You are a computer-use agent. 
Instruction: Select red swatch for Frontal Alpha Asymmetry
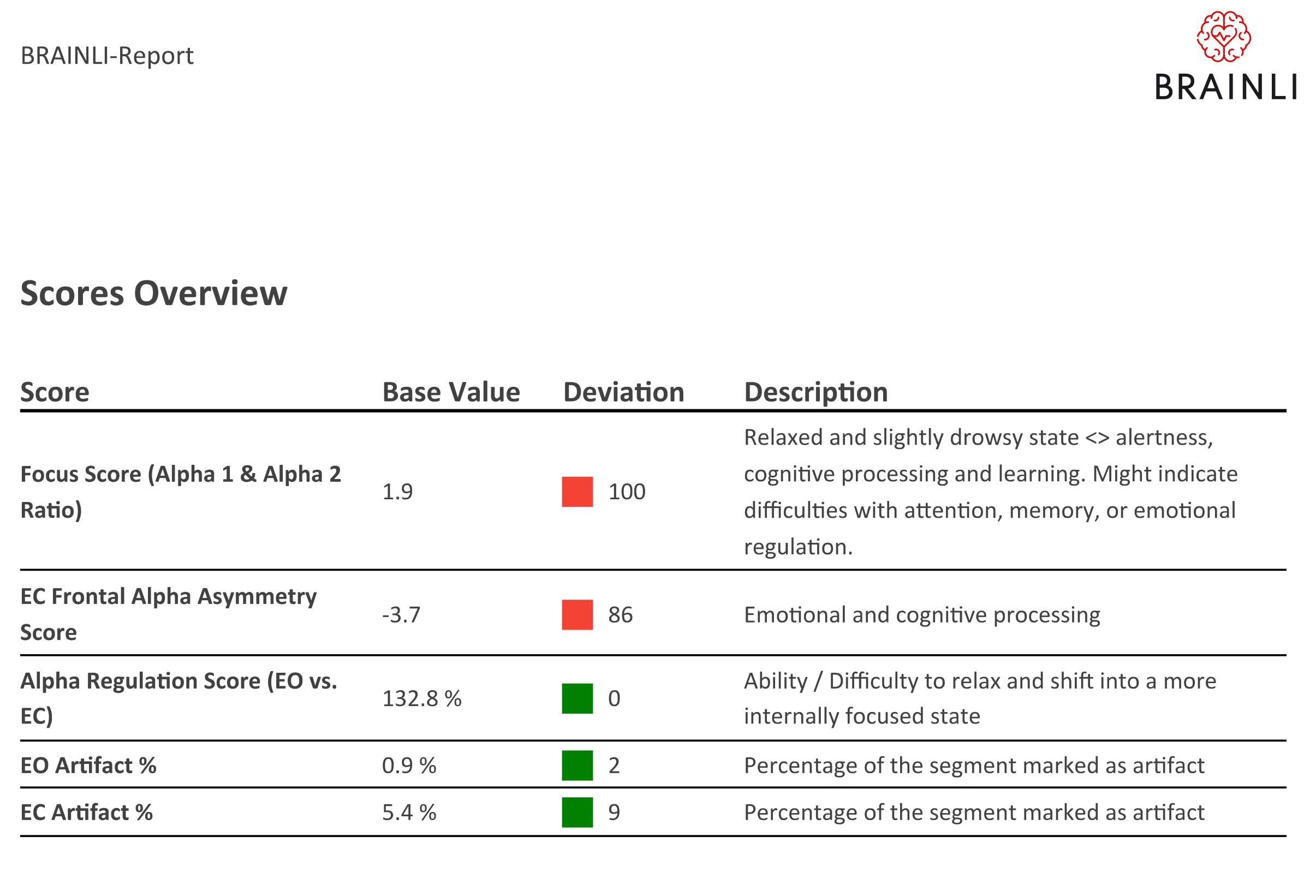click(x=577, y=615)
